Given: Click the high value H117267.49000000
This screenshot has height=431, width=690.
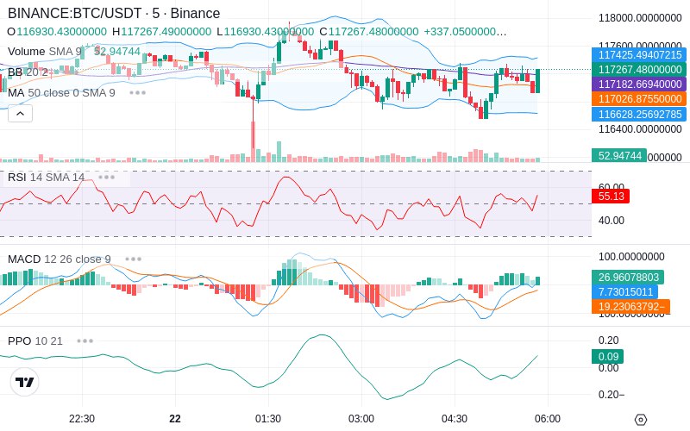Looking at the screenshot, I should (x=161, y=32).
